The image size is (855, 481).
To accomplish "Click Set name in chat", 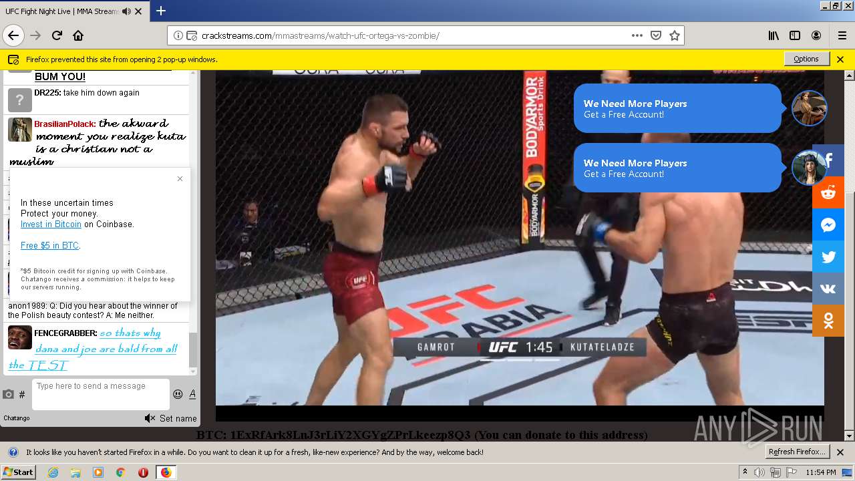I will click(178, 418).
